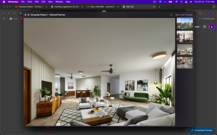The width and height of the screenshot is (217, 135).
Task: Switch to Channel content YouTube tab
Action: (x=31, y=7)
